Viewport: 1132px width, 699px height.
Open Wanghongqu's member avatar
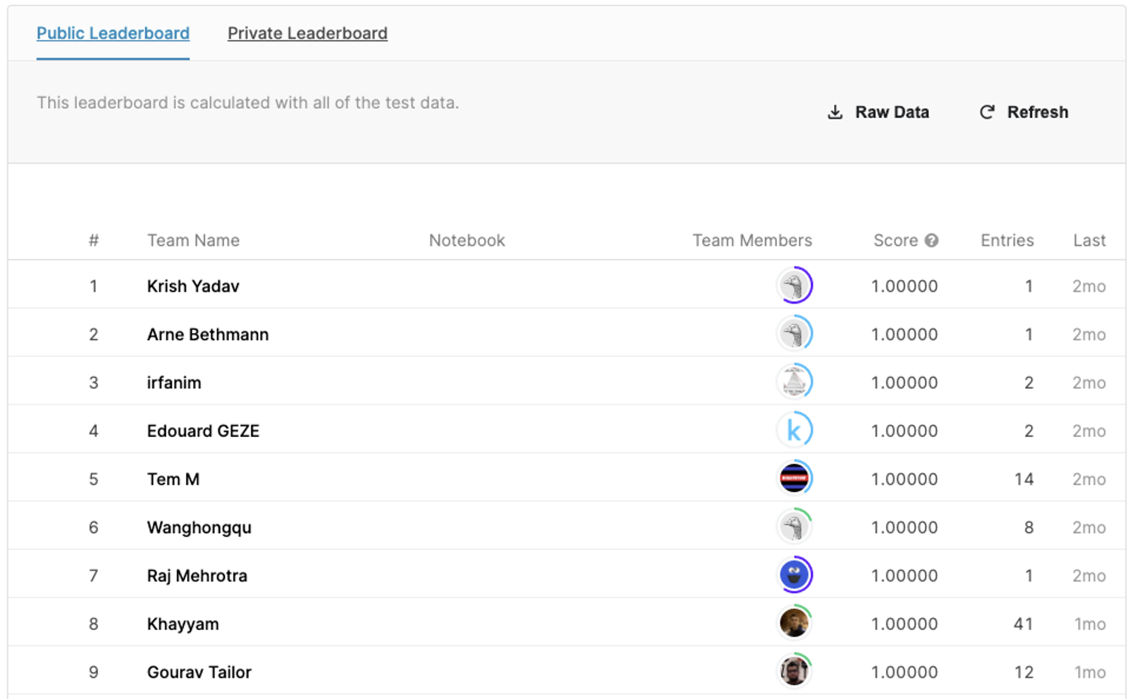pos(794,527)
